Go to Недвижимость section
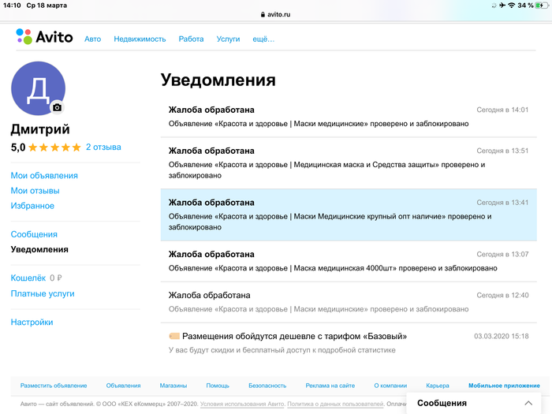The image size is (552, 414). click(140, 39)
